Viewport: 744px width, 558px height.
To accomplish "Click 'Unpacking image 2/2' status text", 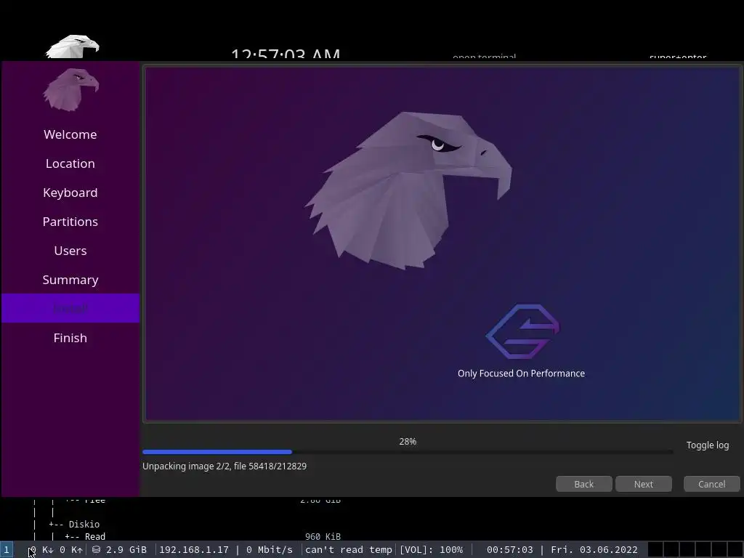I will (x=225, y=466).
